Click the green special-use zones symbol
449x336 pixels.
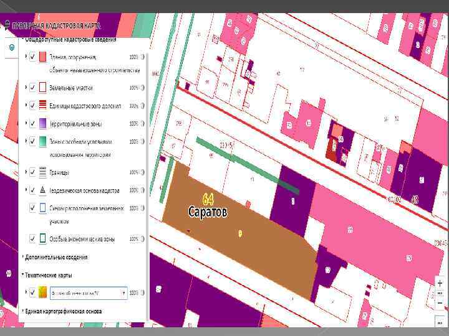coord(42,141)
